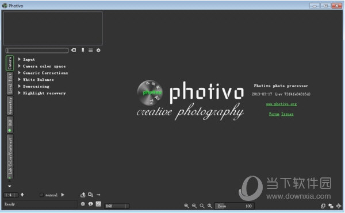Screen dimensions: 345x213
Task: Click the Zoom 100 slider field
Action: click(235, 206)
